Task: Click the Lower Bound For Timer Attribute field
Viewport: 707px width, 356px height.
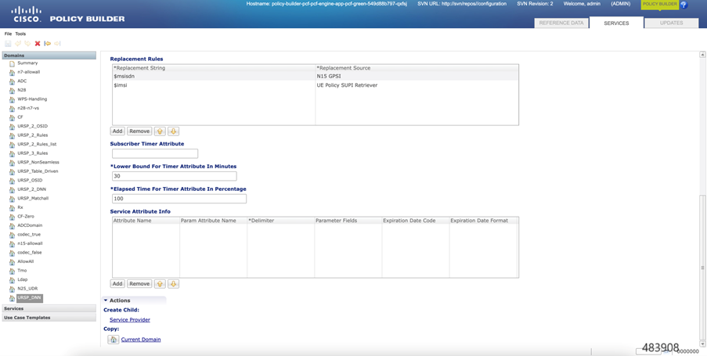Action: (174, 176)
